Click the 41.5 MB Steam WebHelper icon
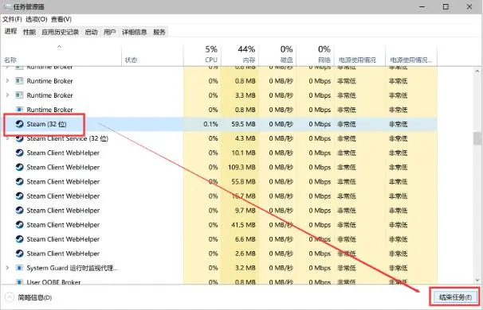This screenshot has width=483, height=310. click(19, 225)
